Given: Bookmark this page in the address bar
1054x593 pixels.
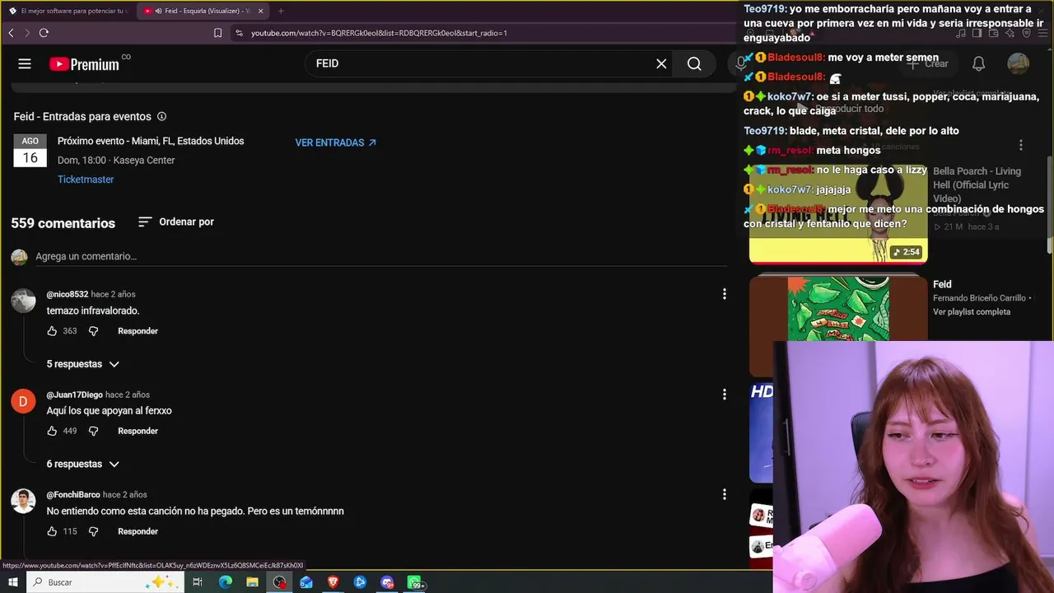Looking at the screenshot, I should tap(217, 33).
